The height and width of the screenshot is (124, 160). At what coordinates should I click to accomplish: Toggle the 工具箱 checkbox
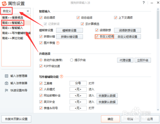click(x=41, y=83)
